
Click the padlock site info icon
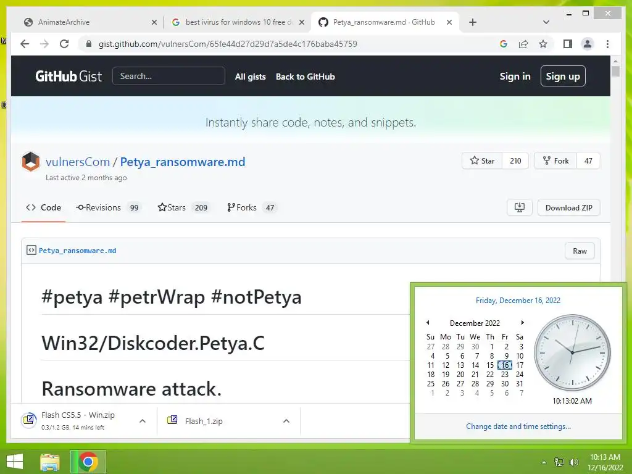(x=89, y=44)
